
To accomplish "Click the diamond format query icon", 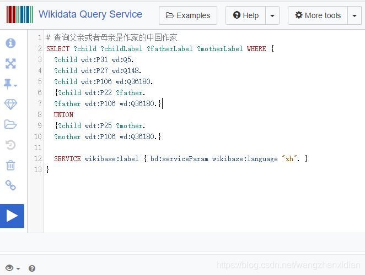I will pos(10,104).
